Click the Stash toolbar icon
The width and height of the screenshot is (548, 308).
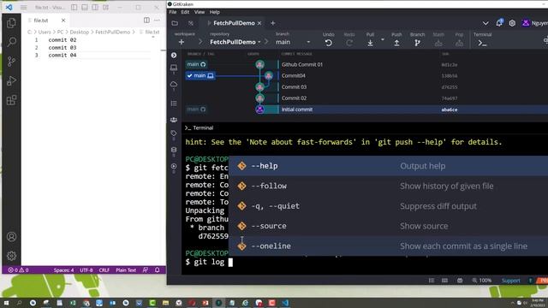438,39
